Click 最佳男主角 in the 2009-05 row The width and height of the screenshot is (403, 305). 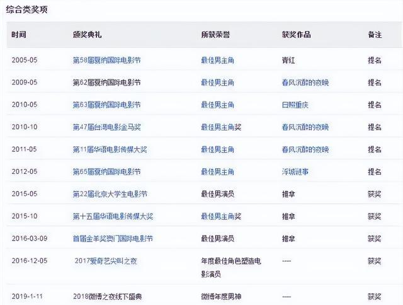pos(217,83)
